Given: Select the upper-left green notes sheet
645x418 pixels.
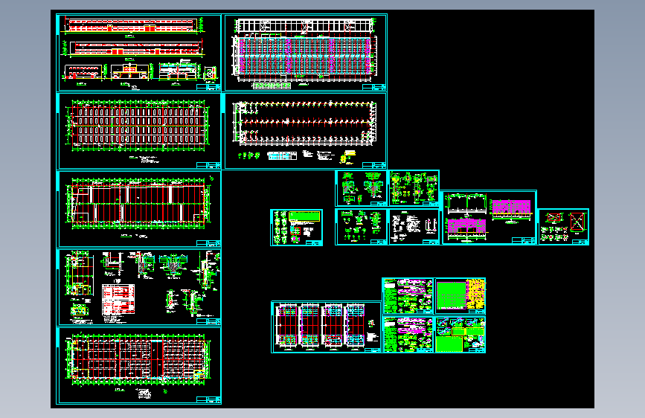Looking at the screenshot, I should pyautogui.click(x=408, y=296).
